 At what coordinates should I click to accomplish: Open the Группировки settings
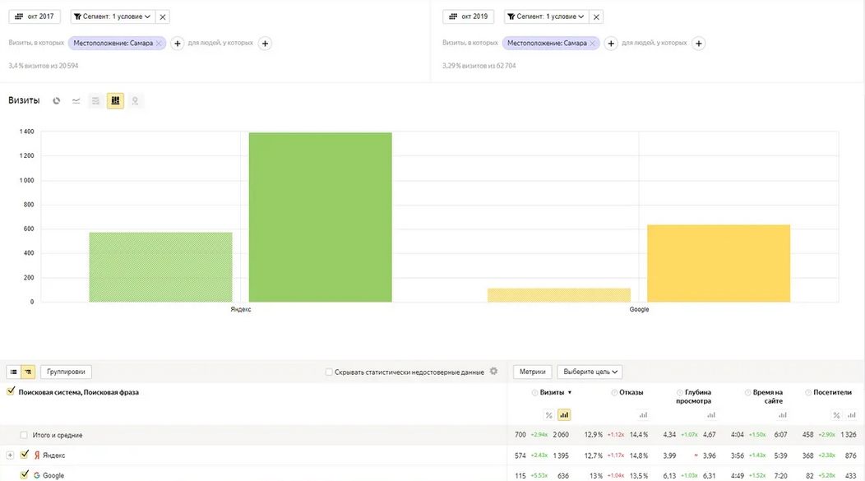click(66, 372)
